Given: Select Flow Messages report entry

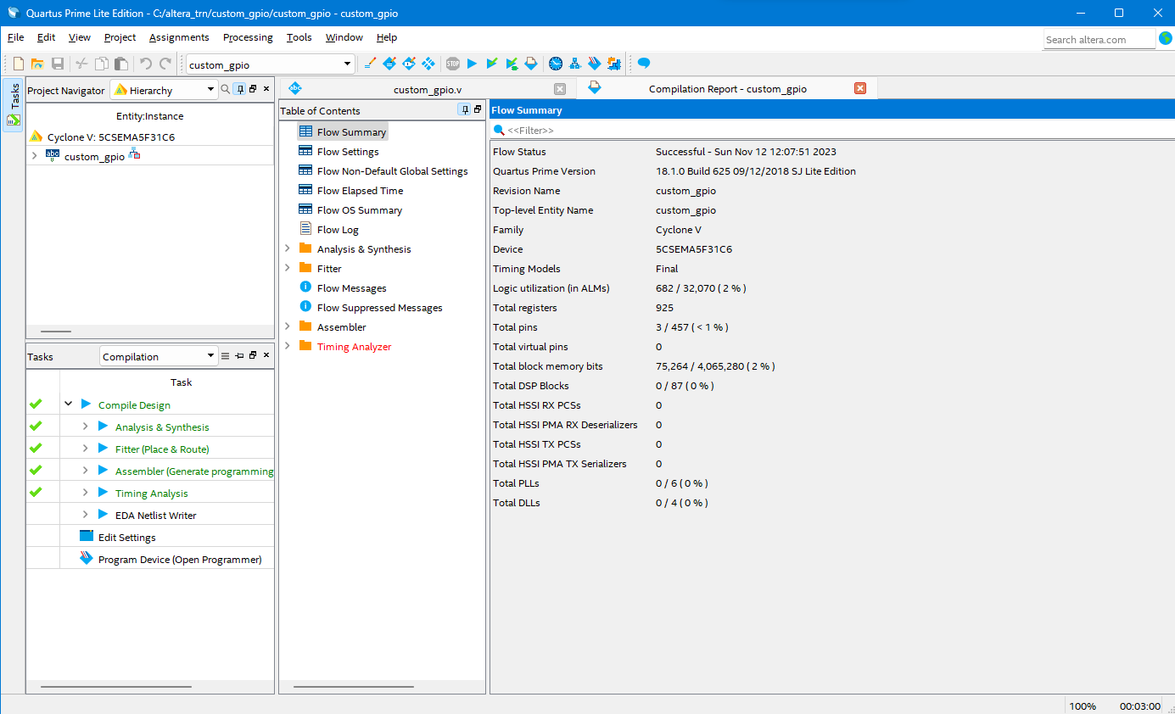Looking at the screenshot, I should (x=351, y=288).
